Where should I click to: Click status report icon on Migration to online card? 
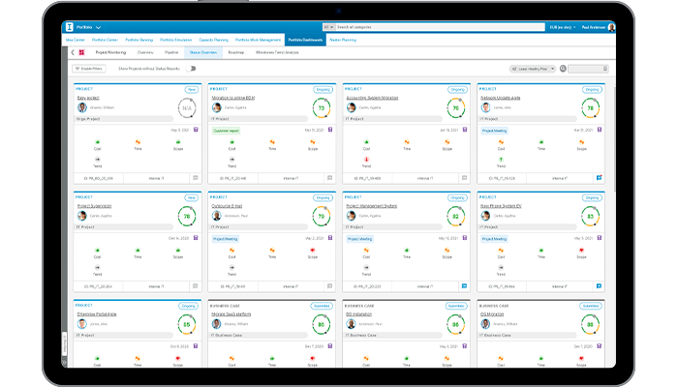click(x=330, y=130)
